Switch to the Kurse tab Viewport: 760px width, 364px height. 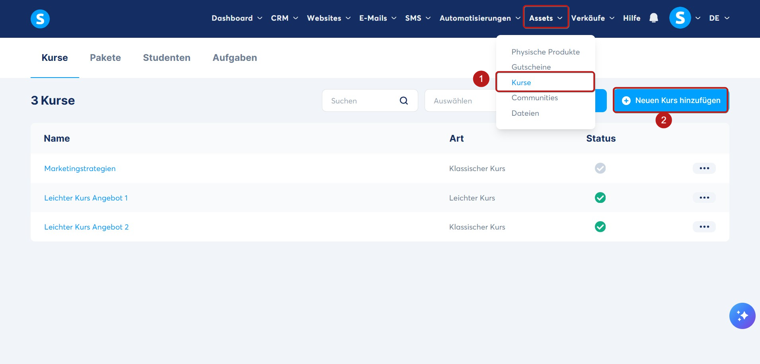(55, 58)
